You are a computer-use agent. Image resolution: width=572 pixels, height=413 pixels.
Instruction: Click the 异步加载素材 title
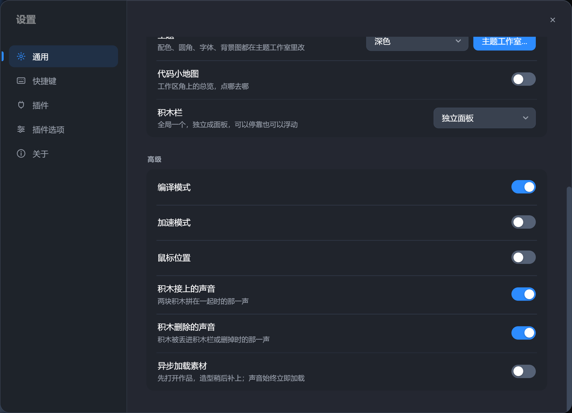click(182, 366)
